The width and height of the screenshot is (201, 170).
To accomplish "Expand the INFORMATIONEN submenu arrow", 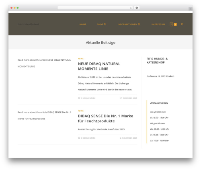I will click(x=139, y=24).
